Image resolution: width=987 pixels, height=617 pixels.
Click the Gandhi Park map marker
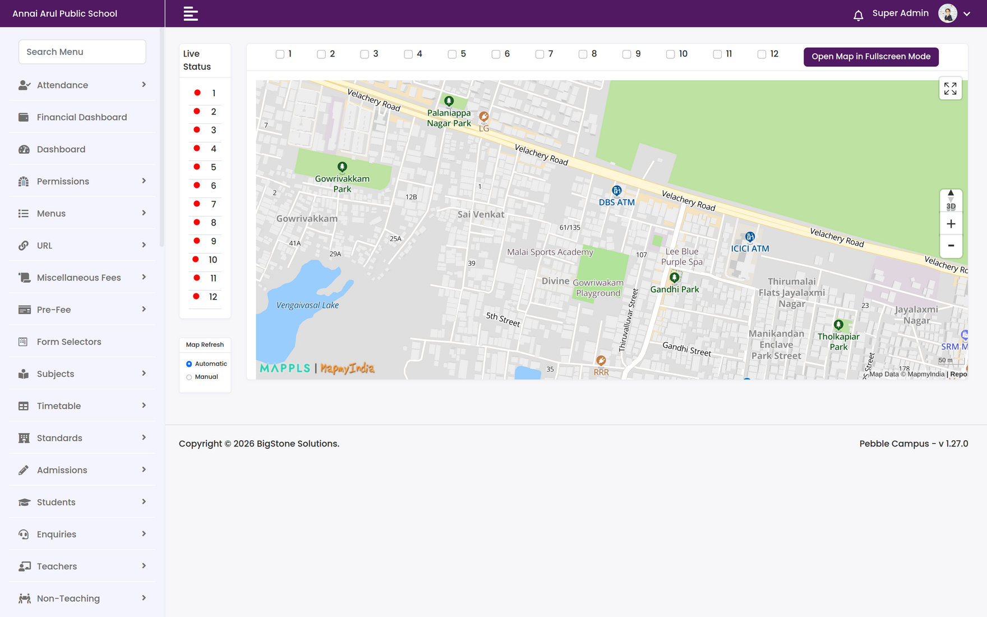675,278
